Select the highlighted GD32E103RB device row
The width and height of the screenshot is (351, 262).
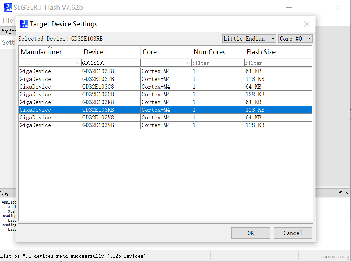coord(166,110)
